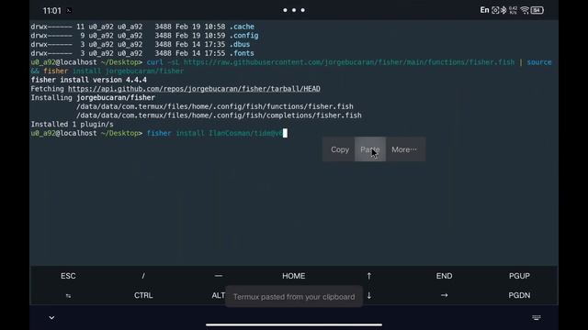This screenshot has height=330, width=588.
Task: Tap the .cache directory name
Action: [242, 27]
